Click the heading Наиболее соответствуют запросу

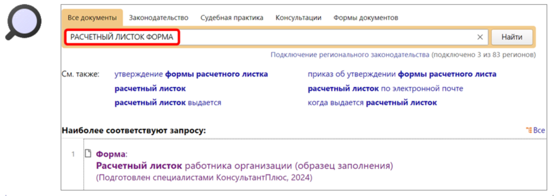tap(134, 131)
